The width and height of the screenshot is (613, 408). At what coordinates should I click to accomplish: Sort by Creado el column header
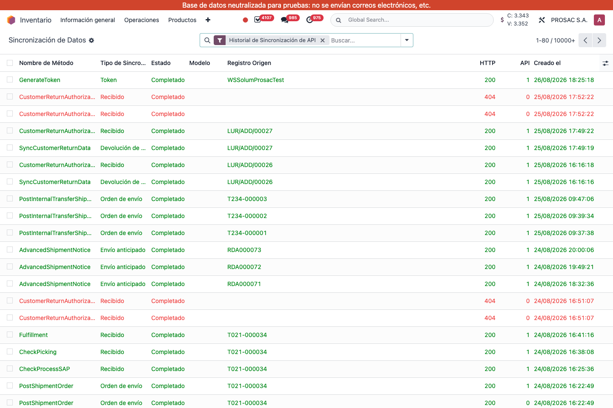coord(547,63)
